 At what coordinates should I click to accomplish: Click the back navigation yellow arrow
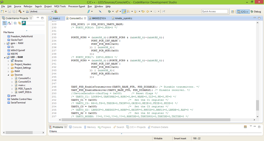[x=148, y=11]
